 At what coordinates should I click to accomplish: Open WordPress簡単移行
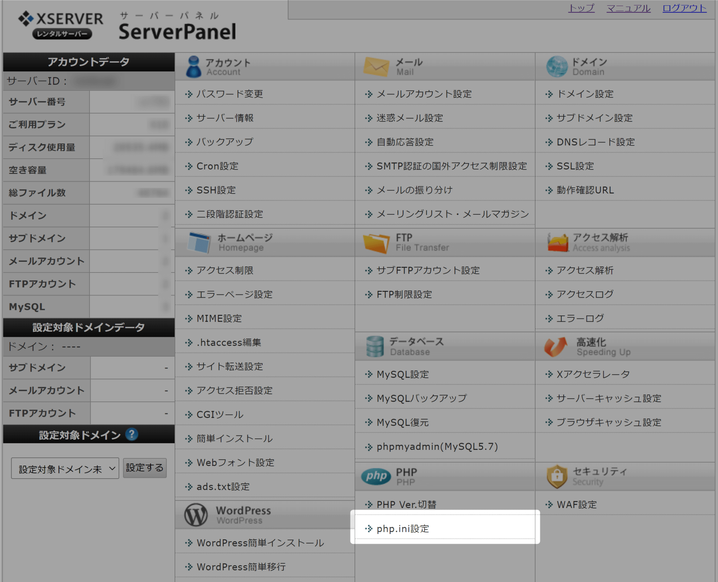coord(241,567)
